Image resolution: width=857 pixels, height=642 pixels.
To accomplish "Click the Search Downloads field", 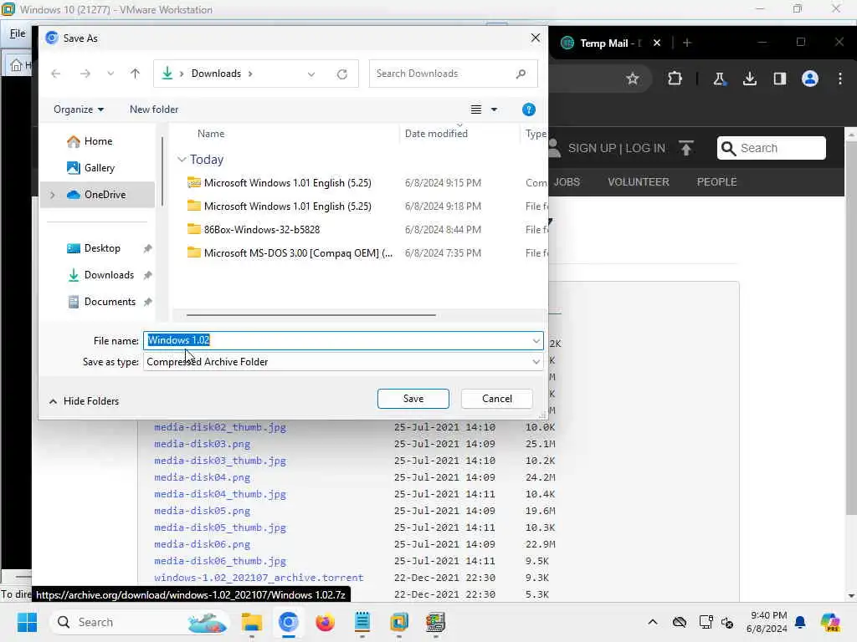I will pos(453,74).
